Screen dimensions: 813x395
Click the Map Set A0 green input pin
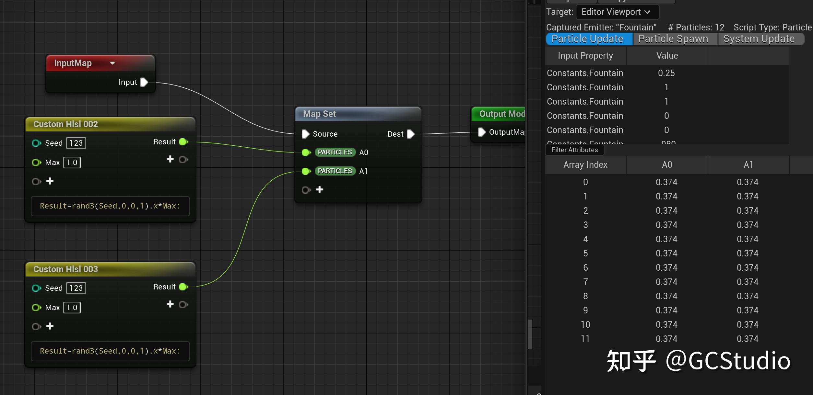(306, 152)
